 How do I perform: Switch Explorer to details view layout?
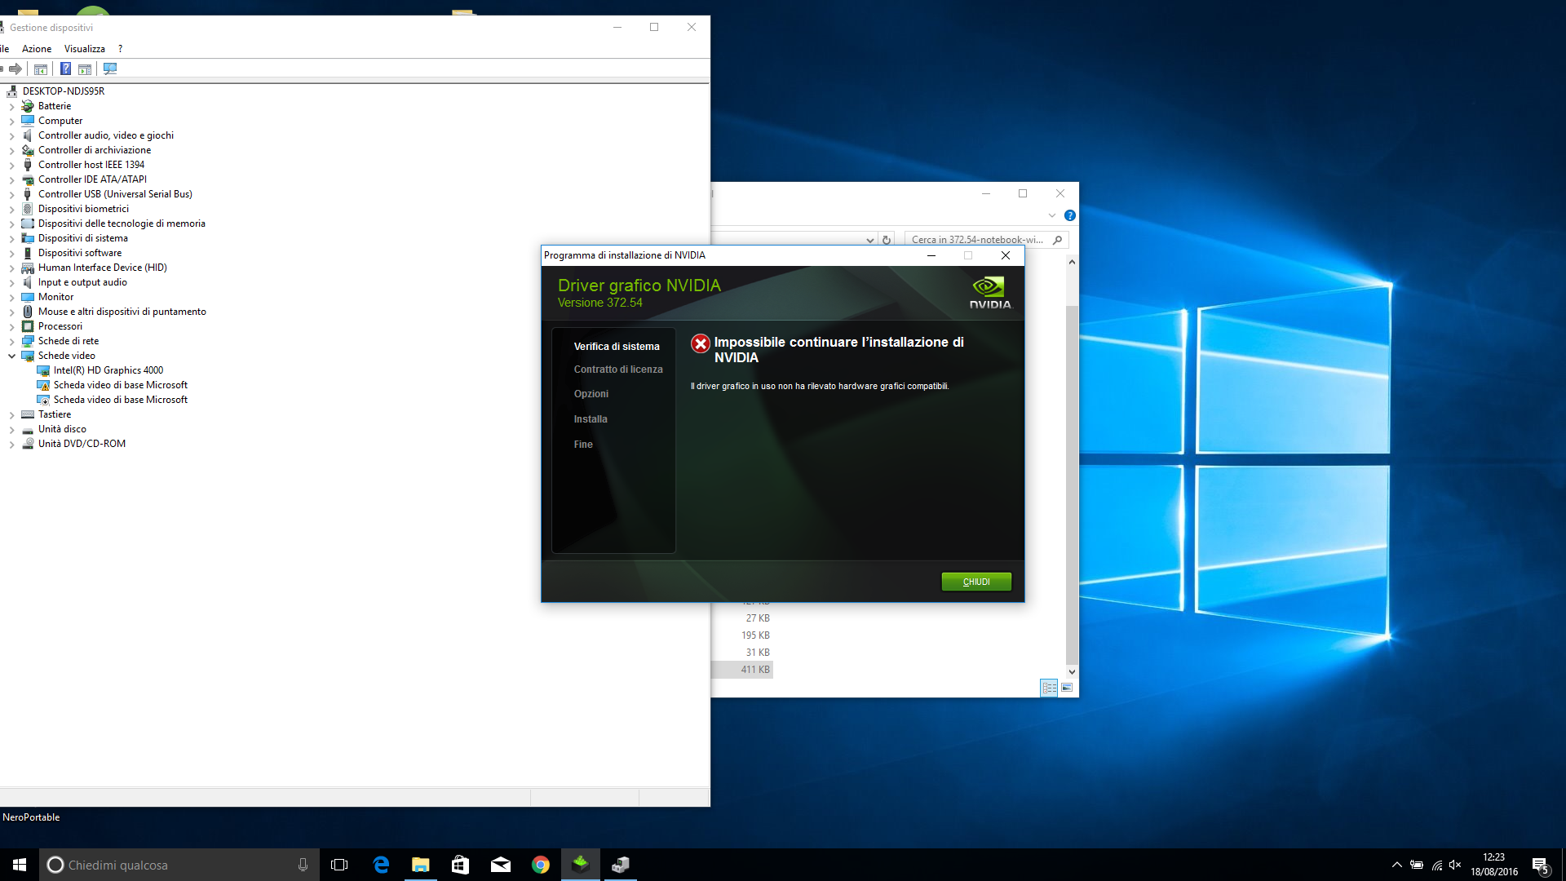tap(1049, 688)
